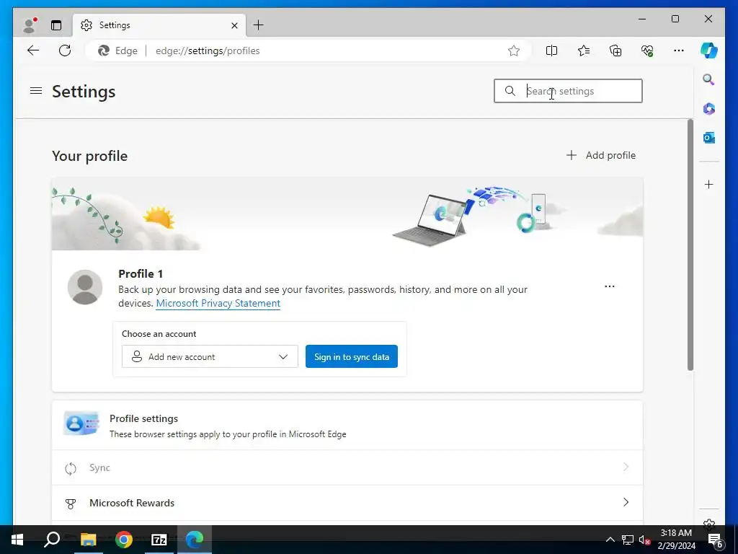This screenshot has height=554, width=738.
Task: Open the profile avatar icon in title bar
Action: (30, 25)
